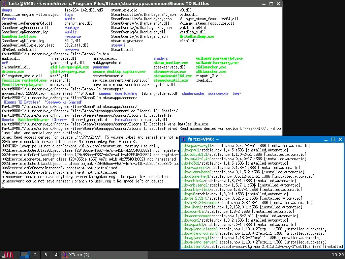Click discord_game_sdk.dll filename
Screen dimensions: 345x259
(91, 120)
